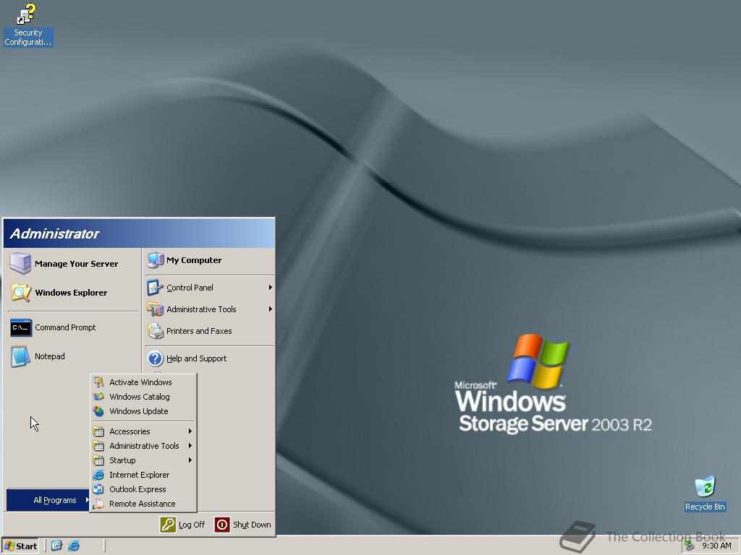Click the Control Panel icon
This screenshot has width=741, height=555.
point(155,288)
